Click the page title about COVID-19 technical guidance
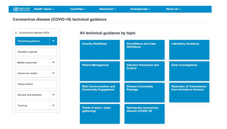This screenshot has width=227, height=129. pyautogui.click(x=60, y=20)
